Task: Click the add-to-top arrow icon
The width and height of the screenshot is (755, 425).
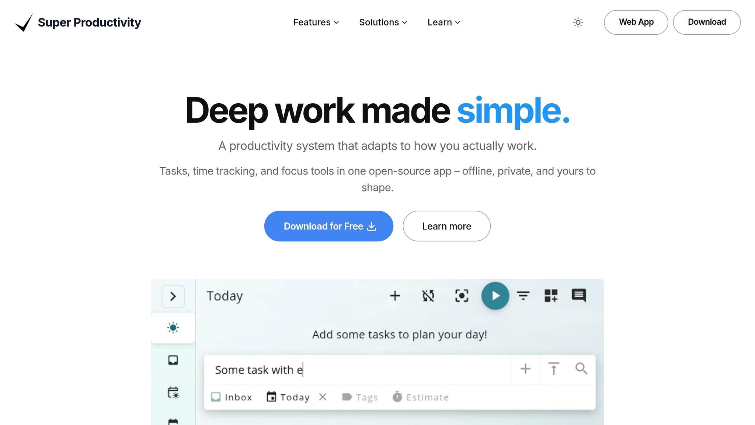Action: (553, 369)
